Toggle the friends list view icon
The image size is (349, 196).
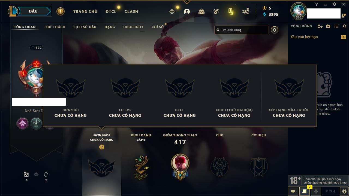tap(336, 26)
